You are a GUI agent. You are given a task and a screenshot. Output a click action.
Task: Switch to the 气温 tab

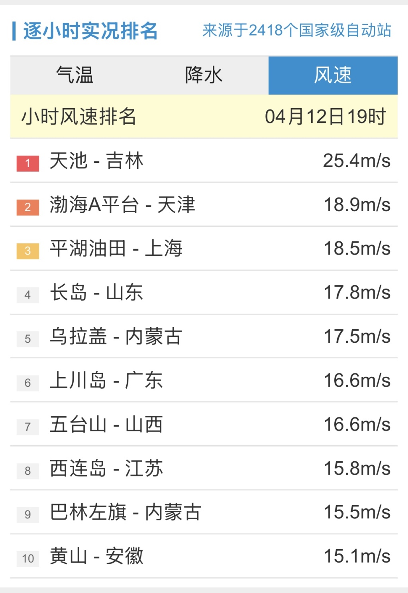point(75,75)
